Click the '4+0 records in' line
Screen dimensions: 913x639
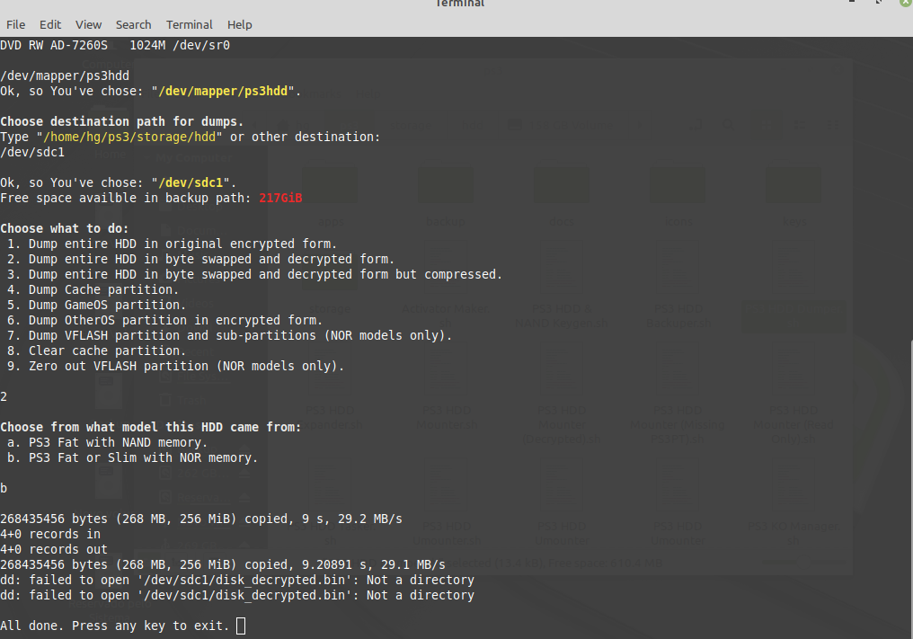[50, 534]
